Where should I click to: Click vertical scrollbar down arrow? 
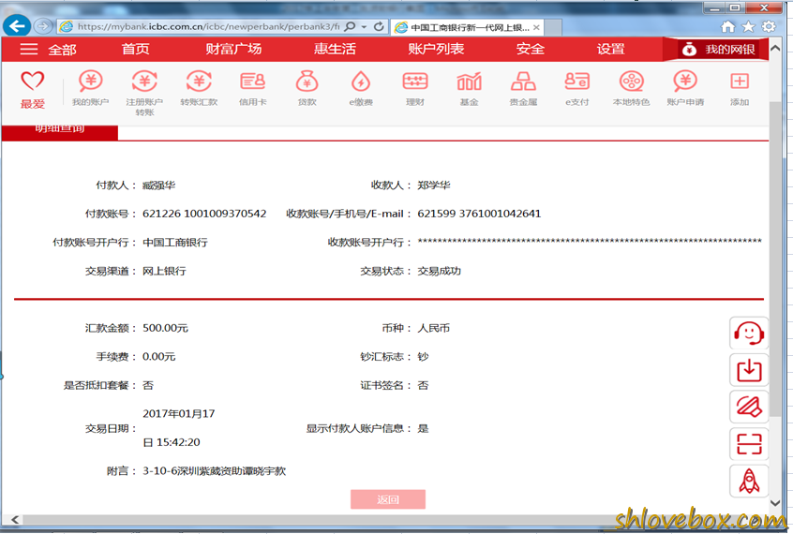(775, 503)
